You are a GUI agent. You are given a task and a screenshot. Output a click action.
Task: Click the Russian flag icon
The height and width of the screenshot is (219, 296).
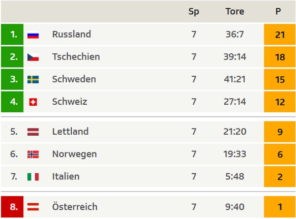[x=33, y=35]
